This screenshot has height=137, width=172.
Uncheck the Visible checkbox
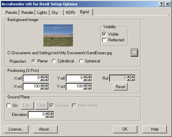click(104, 34)
